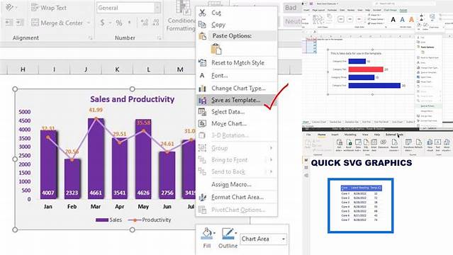The width and height of the screenshot is (453, 255).
Task: Choose Cut from the context menu
Action: click(236, 13)
